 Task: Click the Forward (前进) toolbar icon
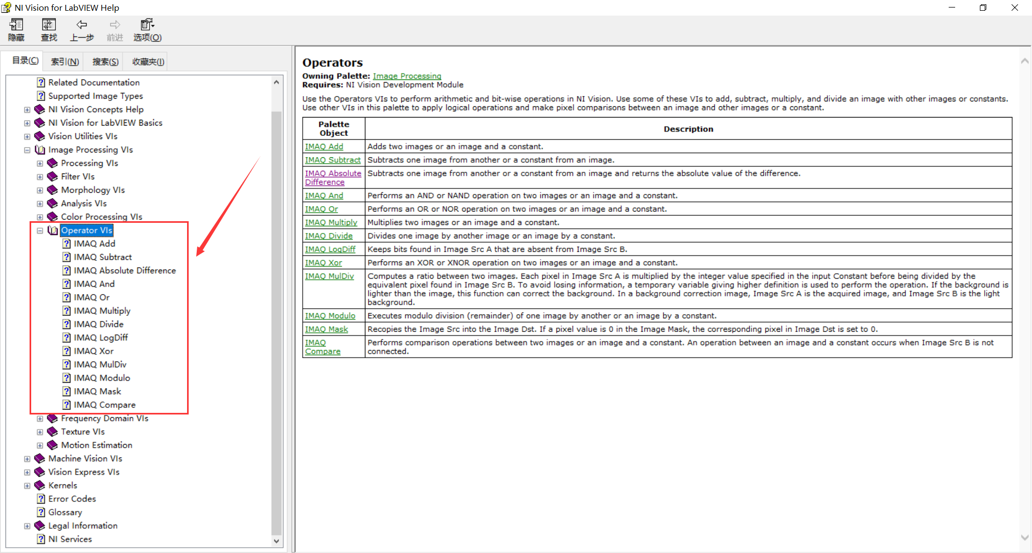coord(114,25)
